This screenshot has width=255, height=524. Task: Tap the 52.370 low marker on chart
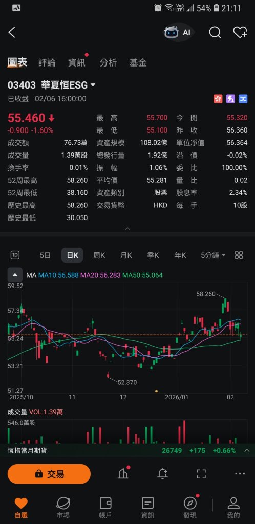[128, 382]
